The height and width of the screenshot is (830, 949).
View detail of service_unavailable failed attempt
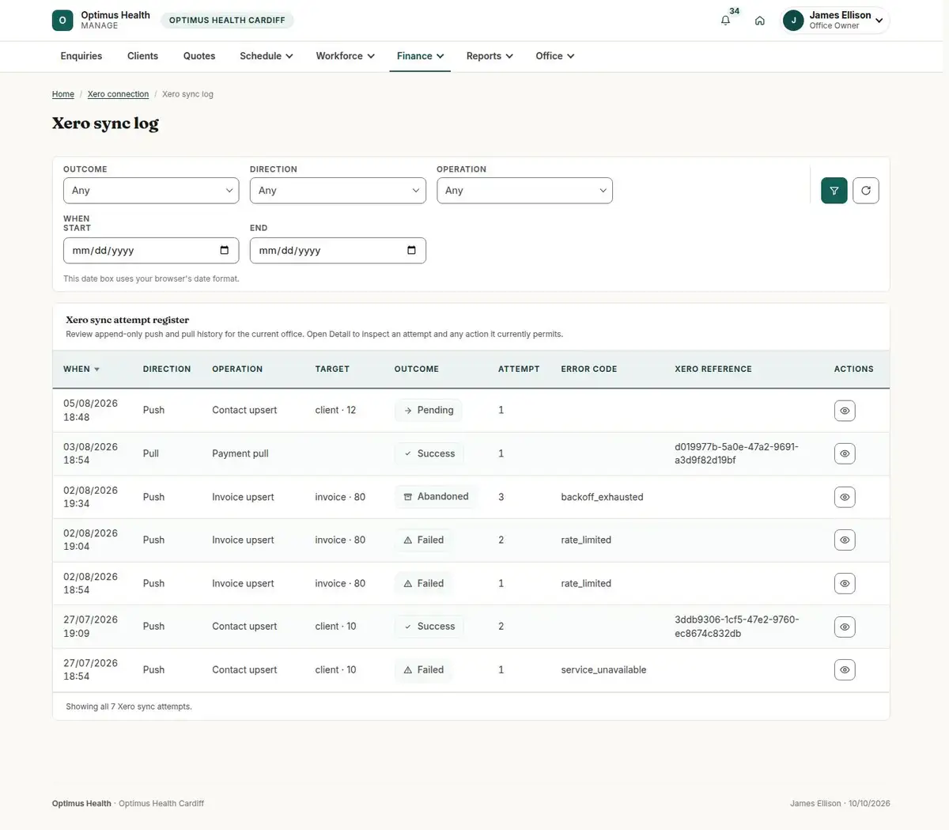click(x=845, y=669)
